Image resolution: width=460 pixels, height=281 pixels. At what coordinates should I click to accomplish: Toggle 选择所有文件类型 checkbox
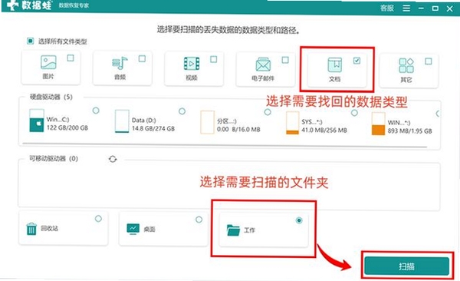(x=30, y=41)
